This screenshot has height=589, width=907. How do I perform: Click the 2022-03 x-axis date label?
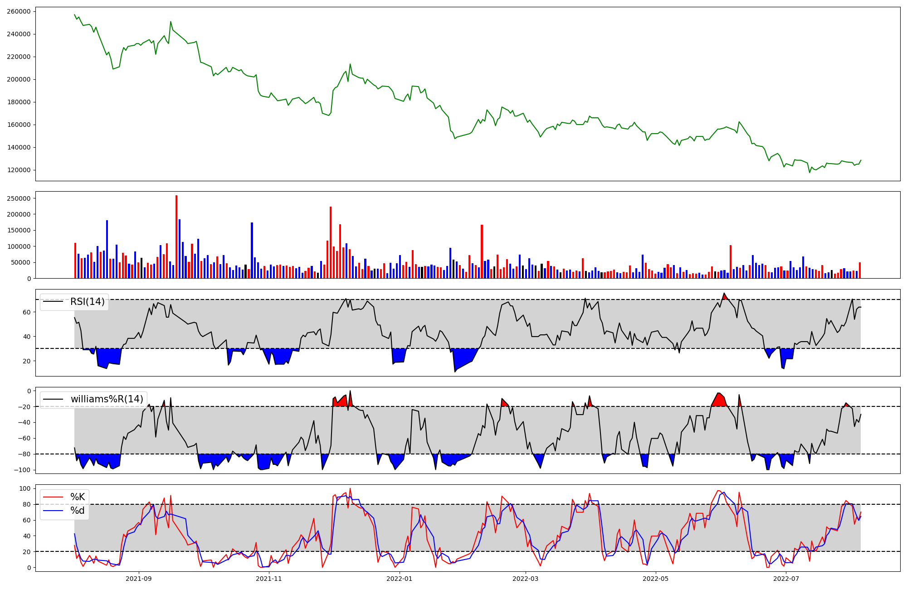pos(526,579)
